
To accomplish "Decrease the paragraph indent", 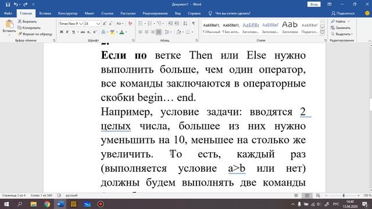I will 170,23.
